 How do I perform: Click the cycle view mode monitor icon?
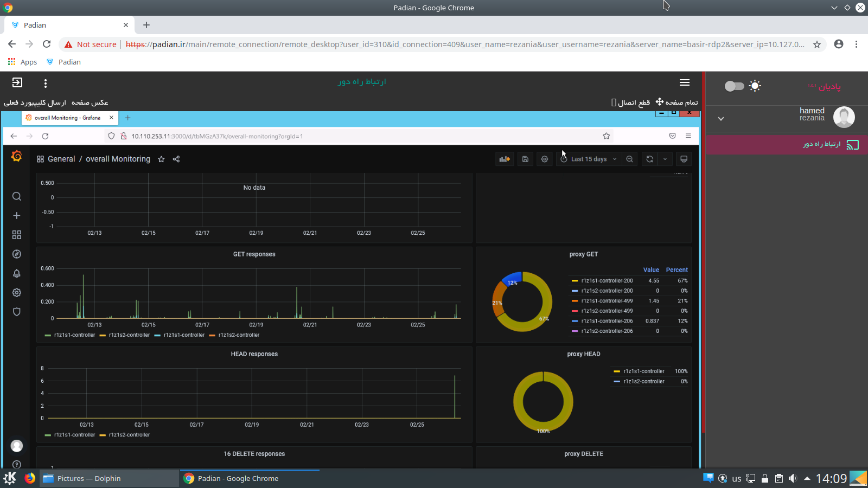684,159
